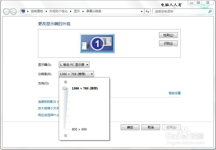This screenshot has width=216, height=150.
Task: Click the 确定 OK button
Action: [x=130, y=127]
